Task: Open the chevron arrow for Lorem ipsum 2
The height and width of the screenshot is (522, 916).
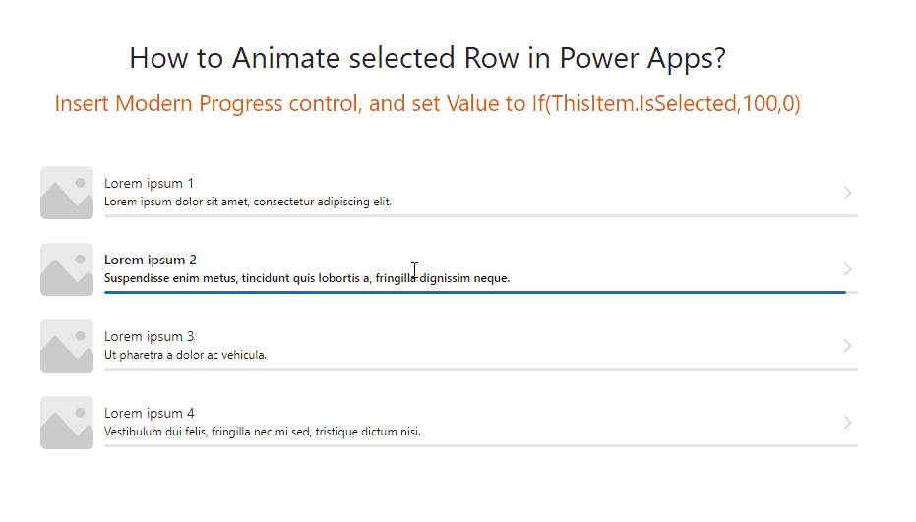Action: (848, 269)
